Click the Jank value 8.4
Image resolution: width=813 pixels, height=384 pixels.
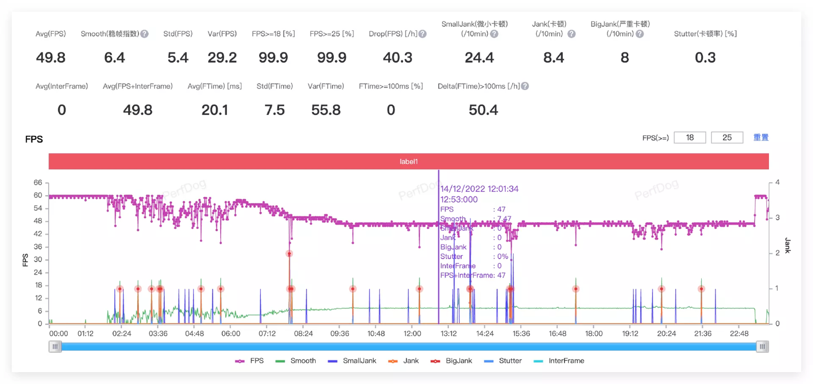(553, 58)
